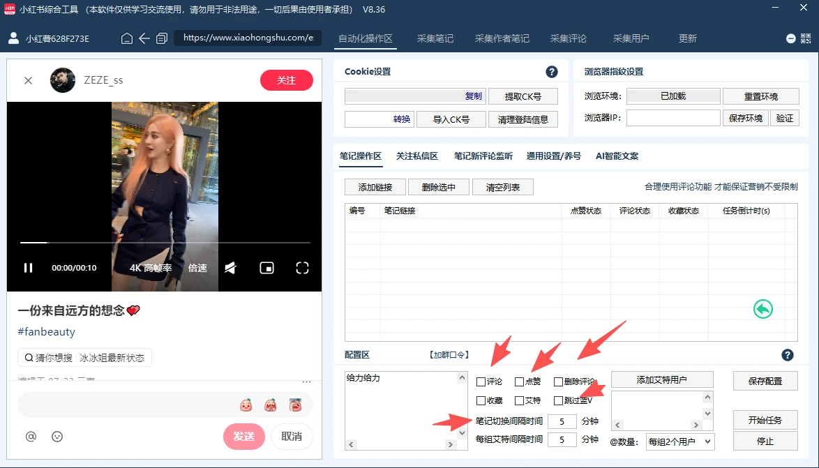This screenshot has width=819, height=468.
Task: Open 4K 高帧率 quality selector
Action: (151, 268)
